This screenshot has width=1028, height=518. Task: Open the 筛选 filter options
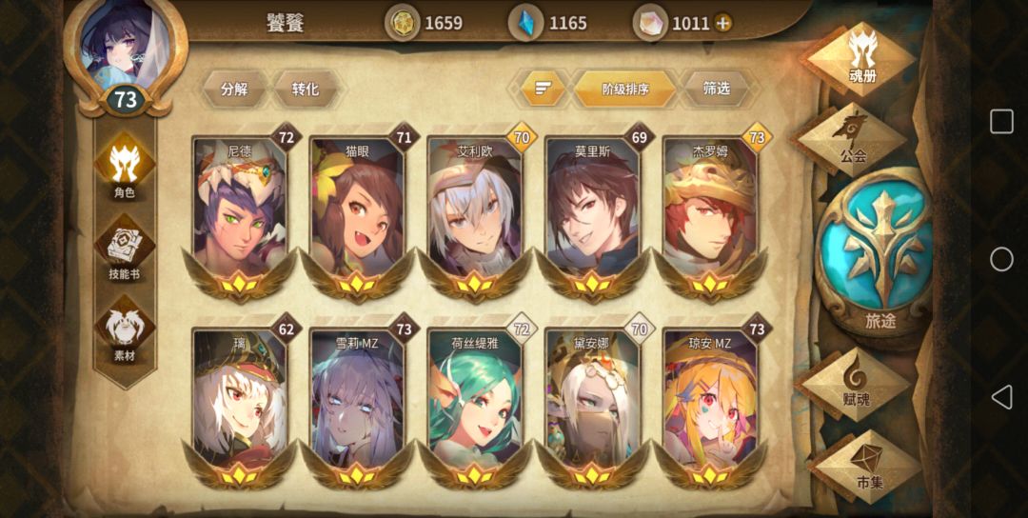coord(716,89)
